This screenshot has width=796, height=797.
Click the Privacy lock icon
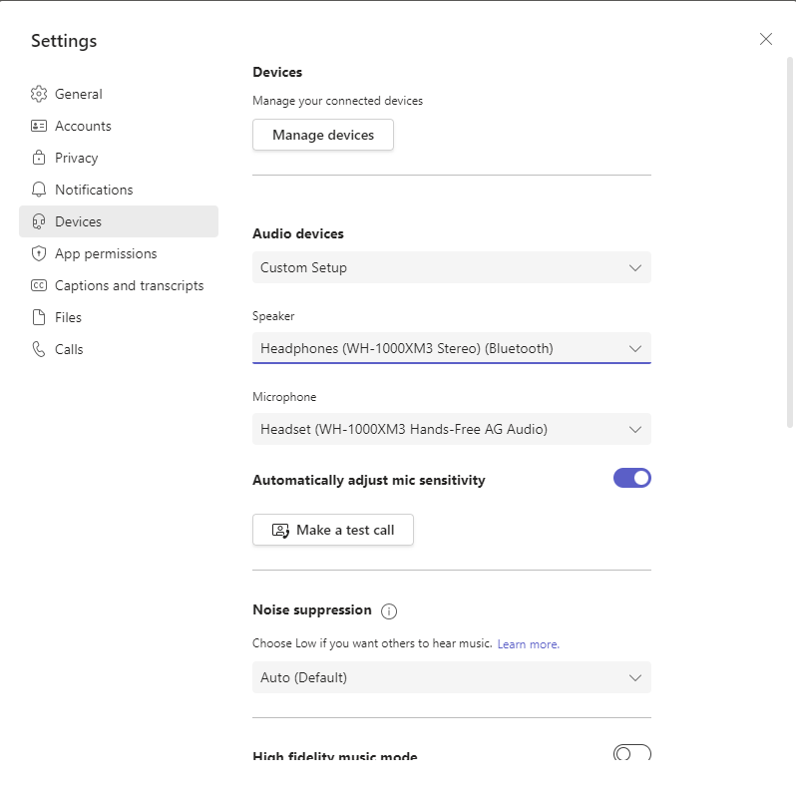click(39, 158)
